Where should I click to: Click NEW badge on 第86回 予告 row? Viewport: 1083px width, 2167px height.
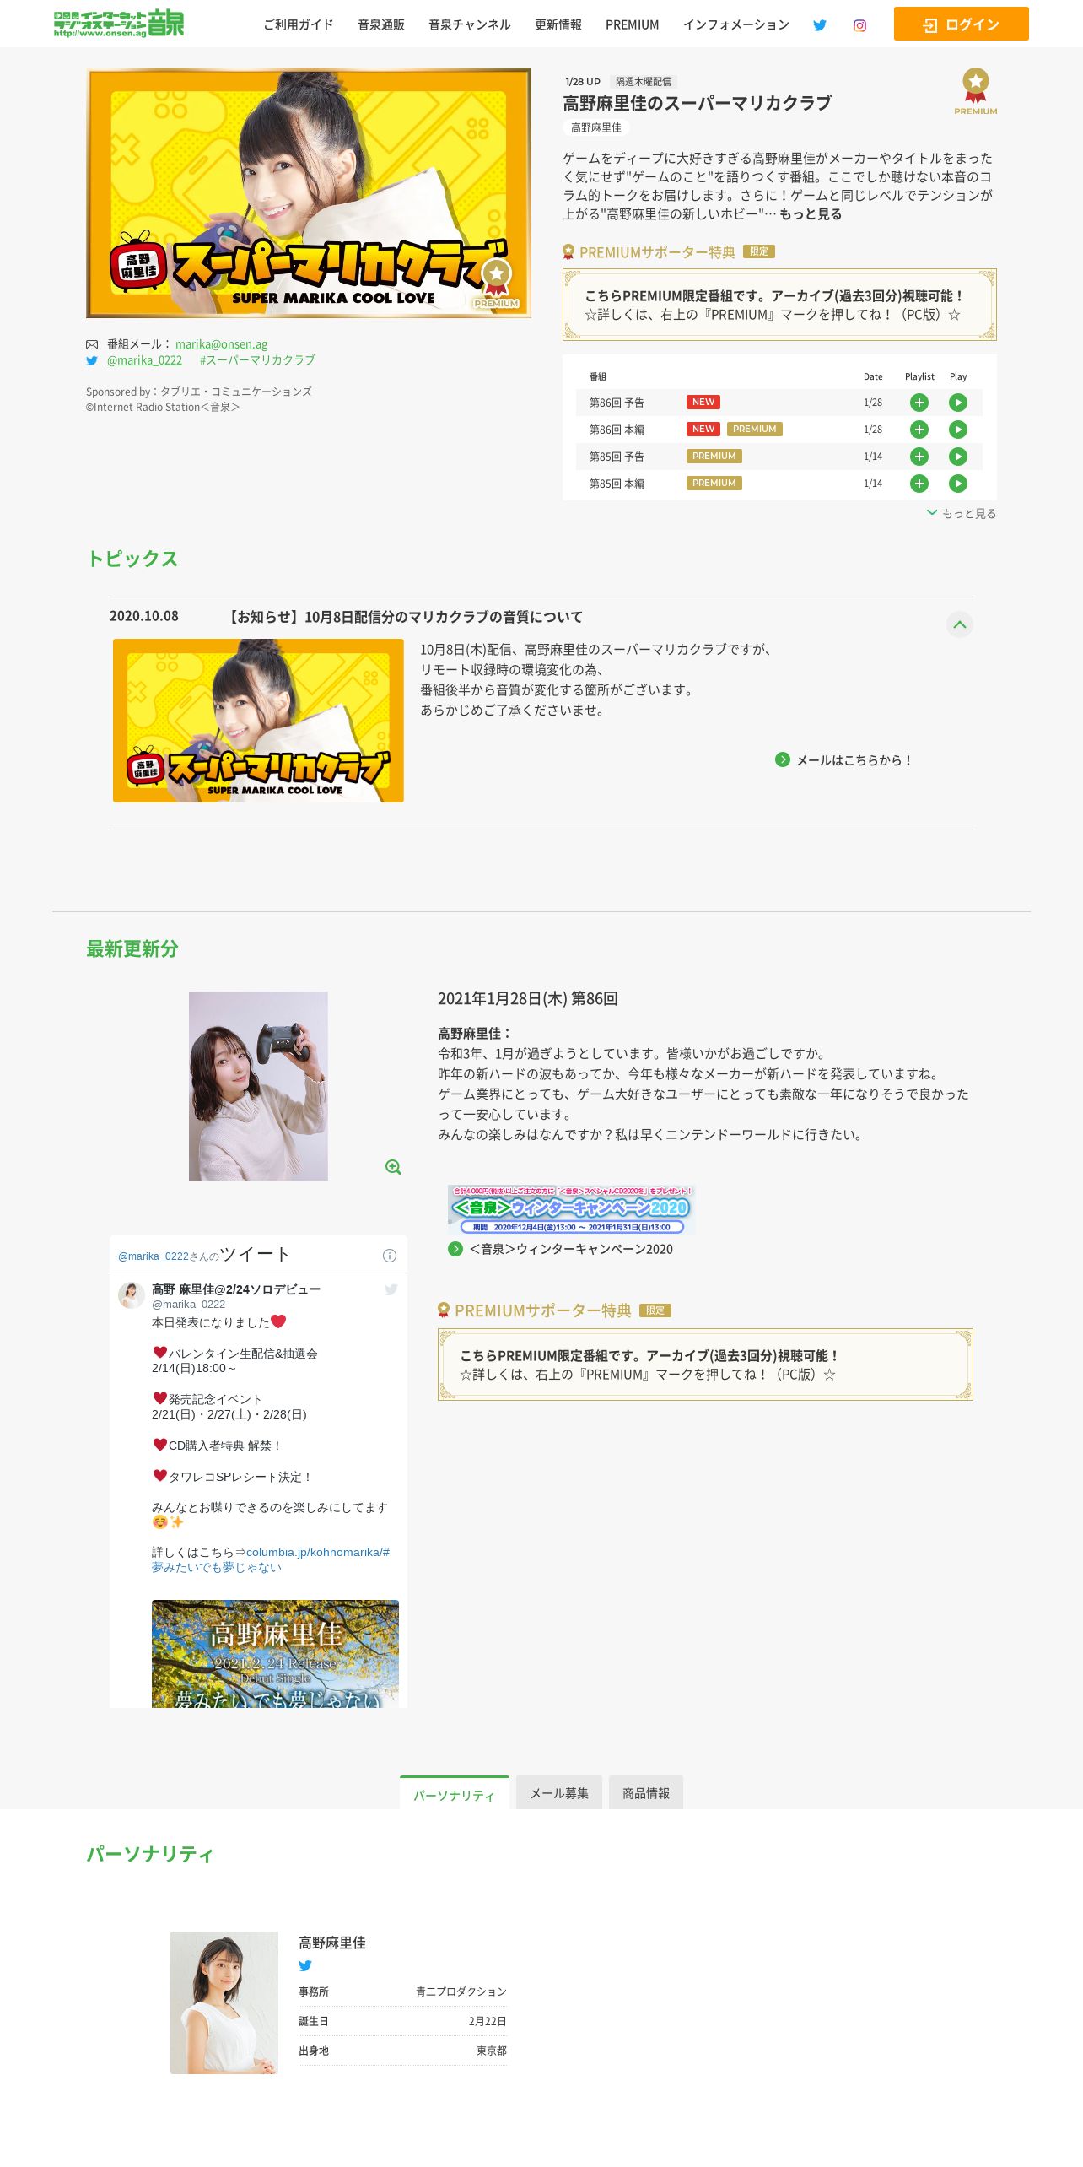703,403
